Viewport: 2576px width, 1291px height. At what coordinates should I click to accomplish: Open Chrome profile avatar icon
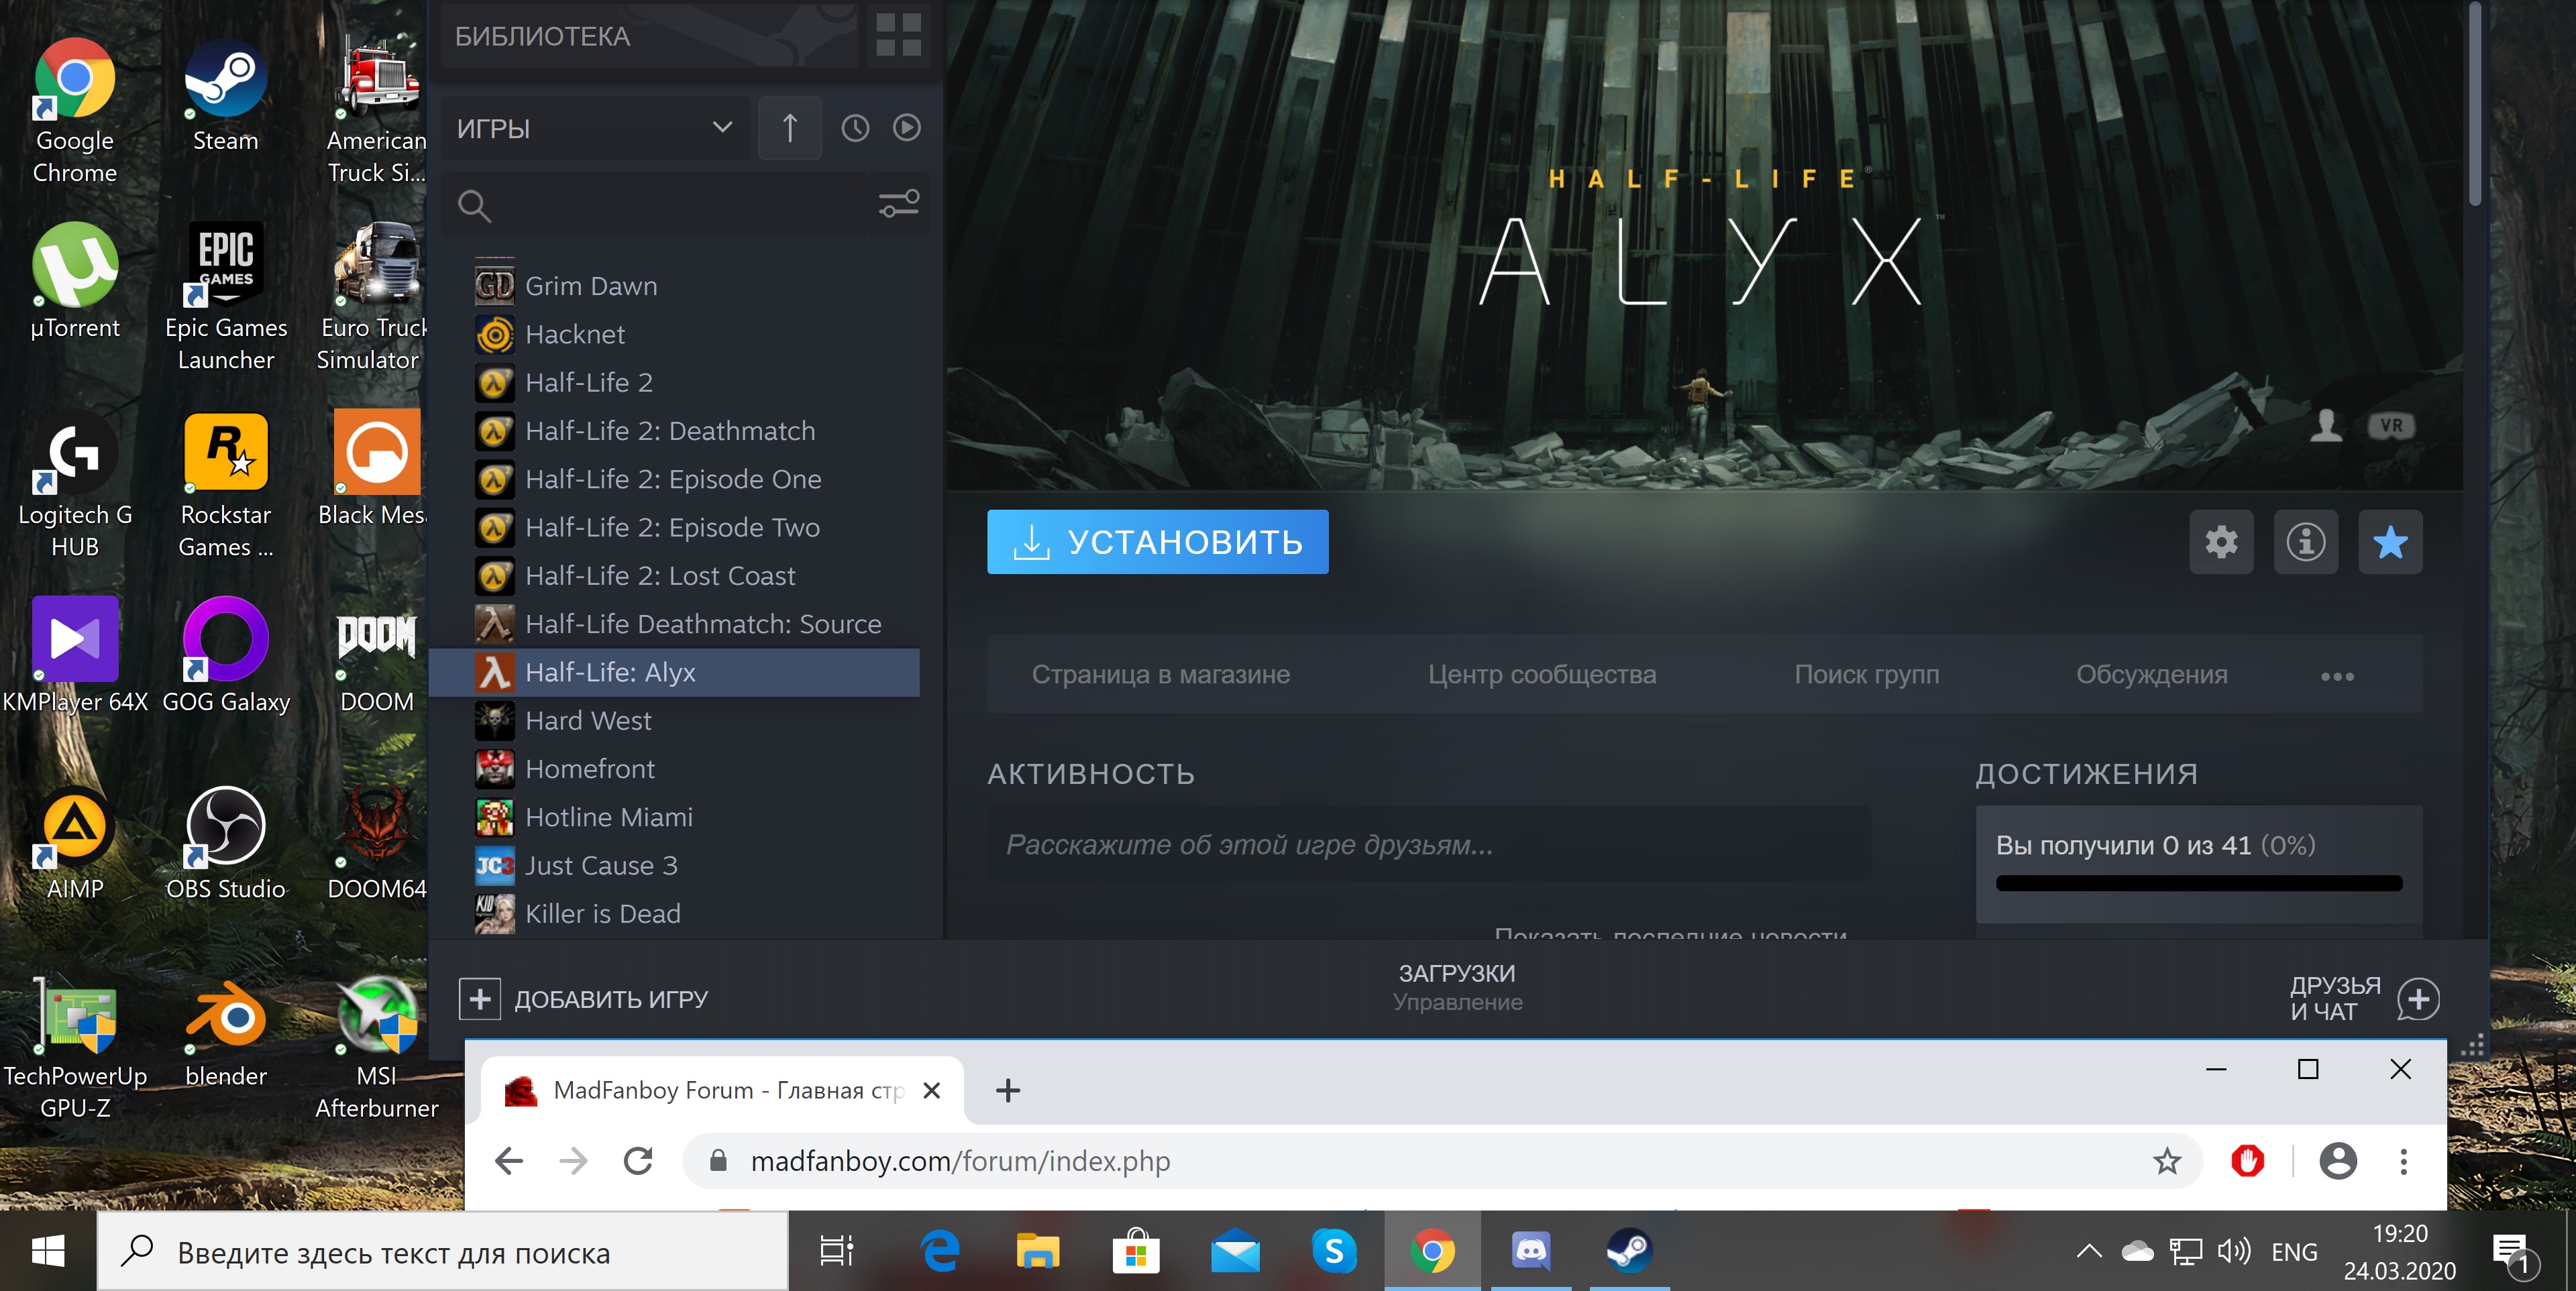(x=2338, y=1161)
